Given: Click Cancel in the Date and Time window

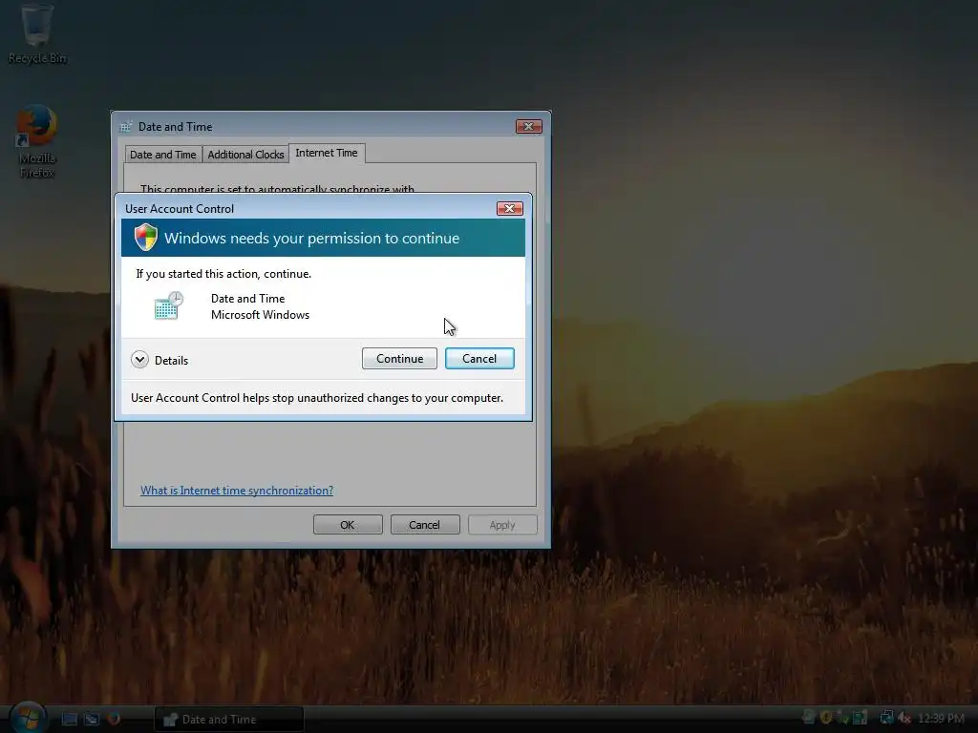Looking at the screenshot, I should click(x=425, y=525).
